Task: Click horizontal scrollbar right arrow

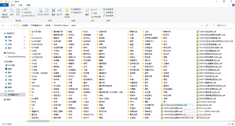Action: click(234, 121)
